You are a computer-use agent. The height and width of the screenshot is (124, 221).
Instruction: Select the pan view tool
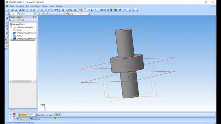pyautogui.click(x=89, y=10)
